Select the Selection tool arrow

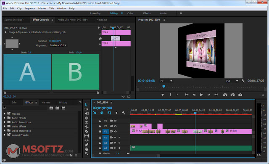click(87, 105)
